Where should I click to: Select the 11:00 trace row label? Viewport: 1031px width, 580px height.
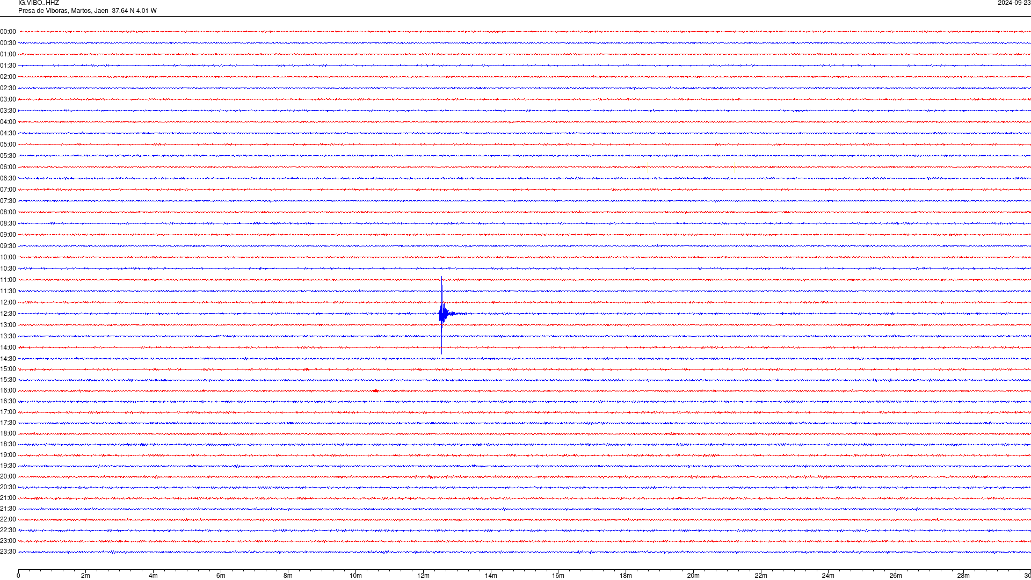coord(8,280)
